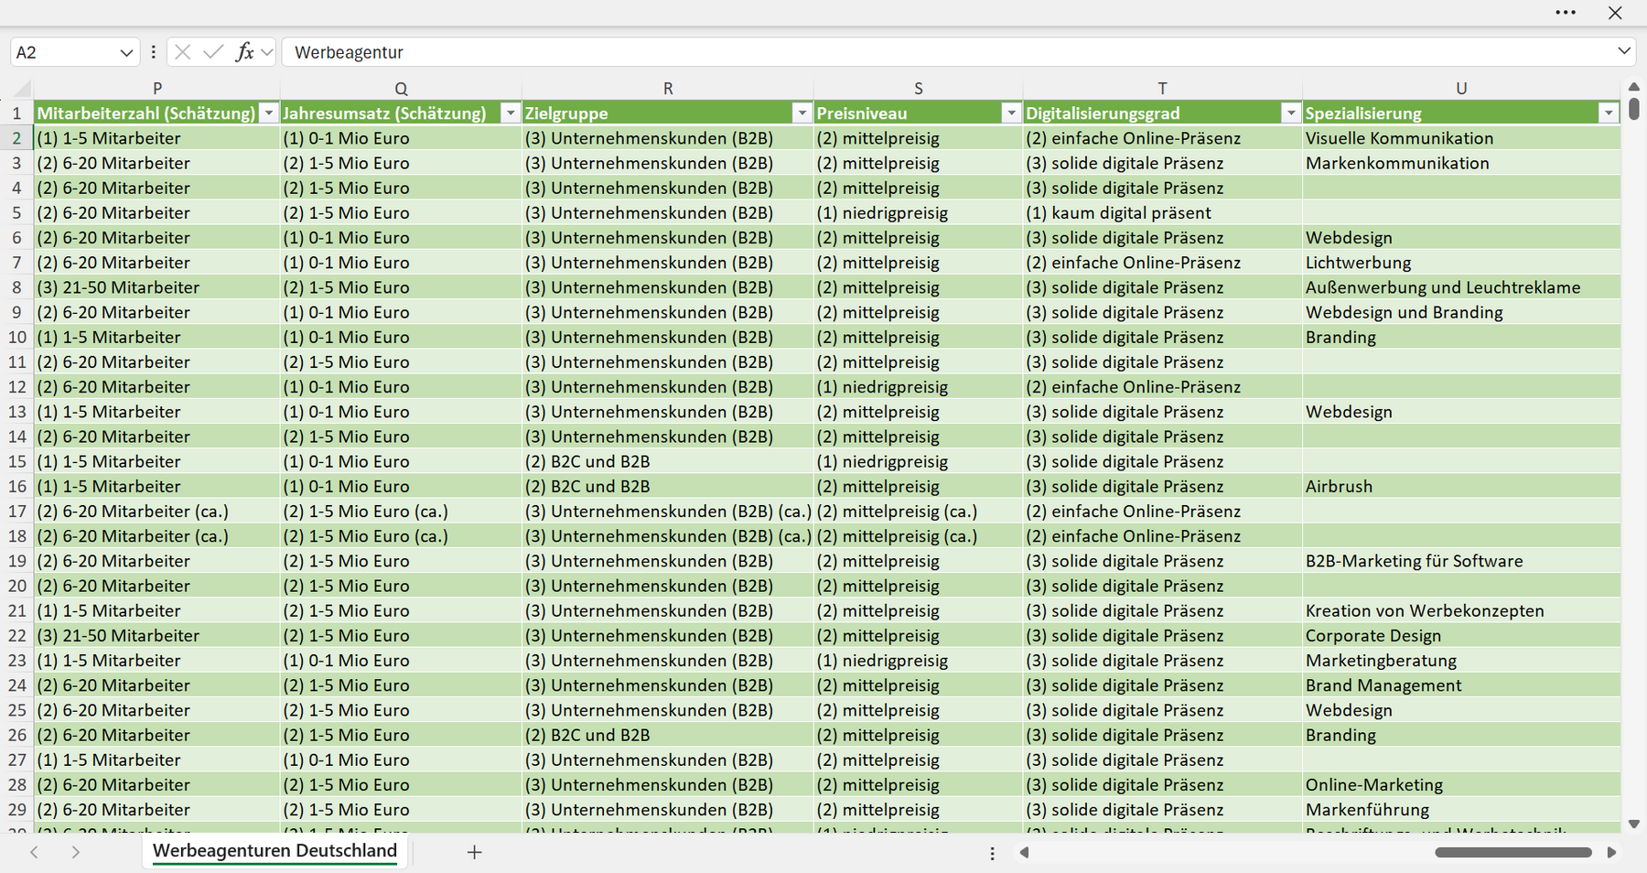Select row 8 header
The height and width of the screenshot is (873, 1647).
coord(16,287)
